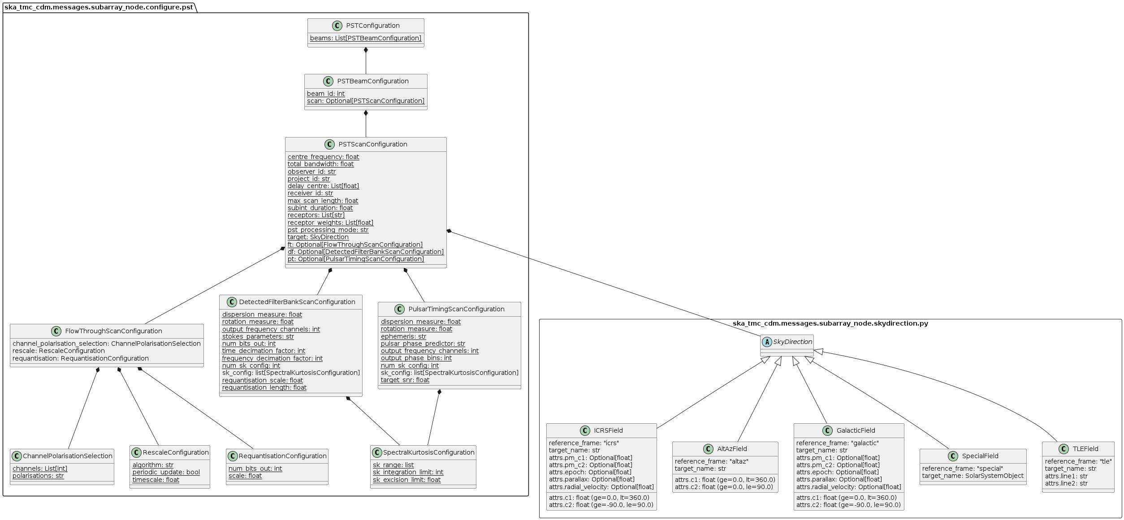The image size is (1124, 520).
Task: Click the class icon next to PSTBeamConfiguration
Action: coord(329,82)
